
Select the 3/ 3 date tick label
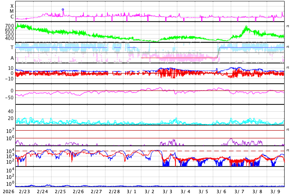pos(168,191)
